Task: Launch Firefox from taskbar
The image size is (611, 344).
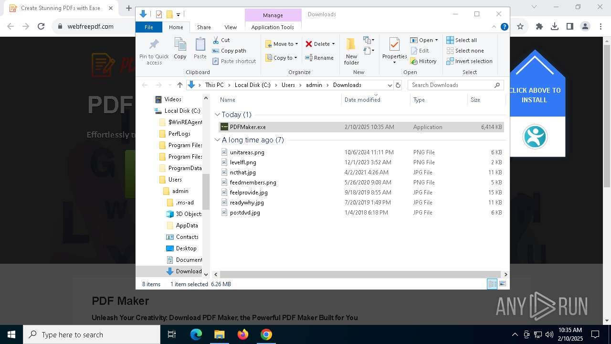Action: pyautogui.click(x=243, y=334)
